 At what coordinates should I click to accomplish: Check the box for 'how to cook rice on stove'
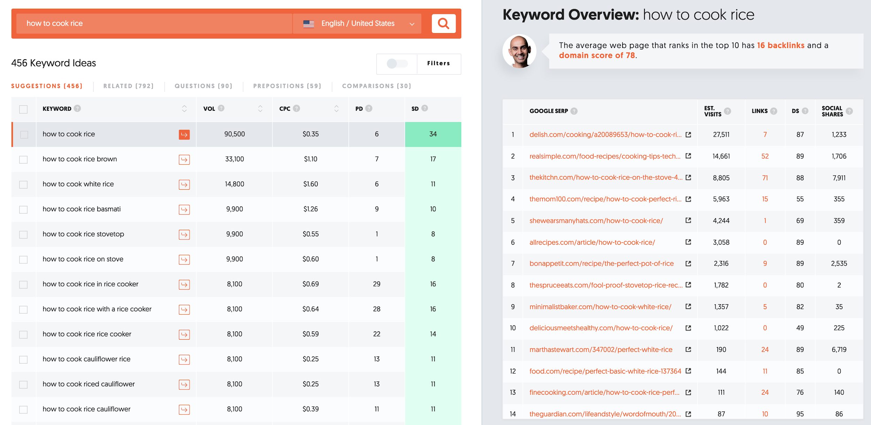23,260
